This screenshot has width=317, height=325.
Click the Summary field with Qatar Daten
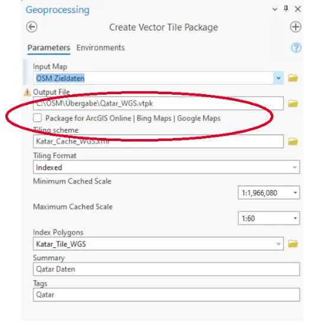click(166, 269)
